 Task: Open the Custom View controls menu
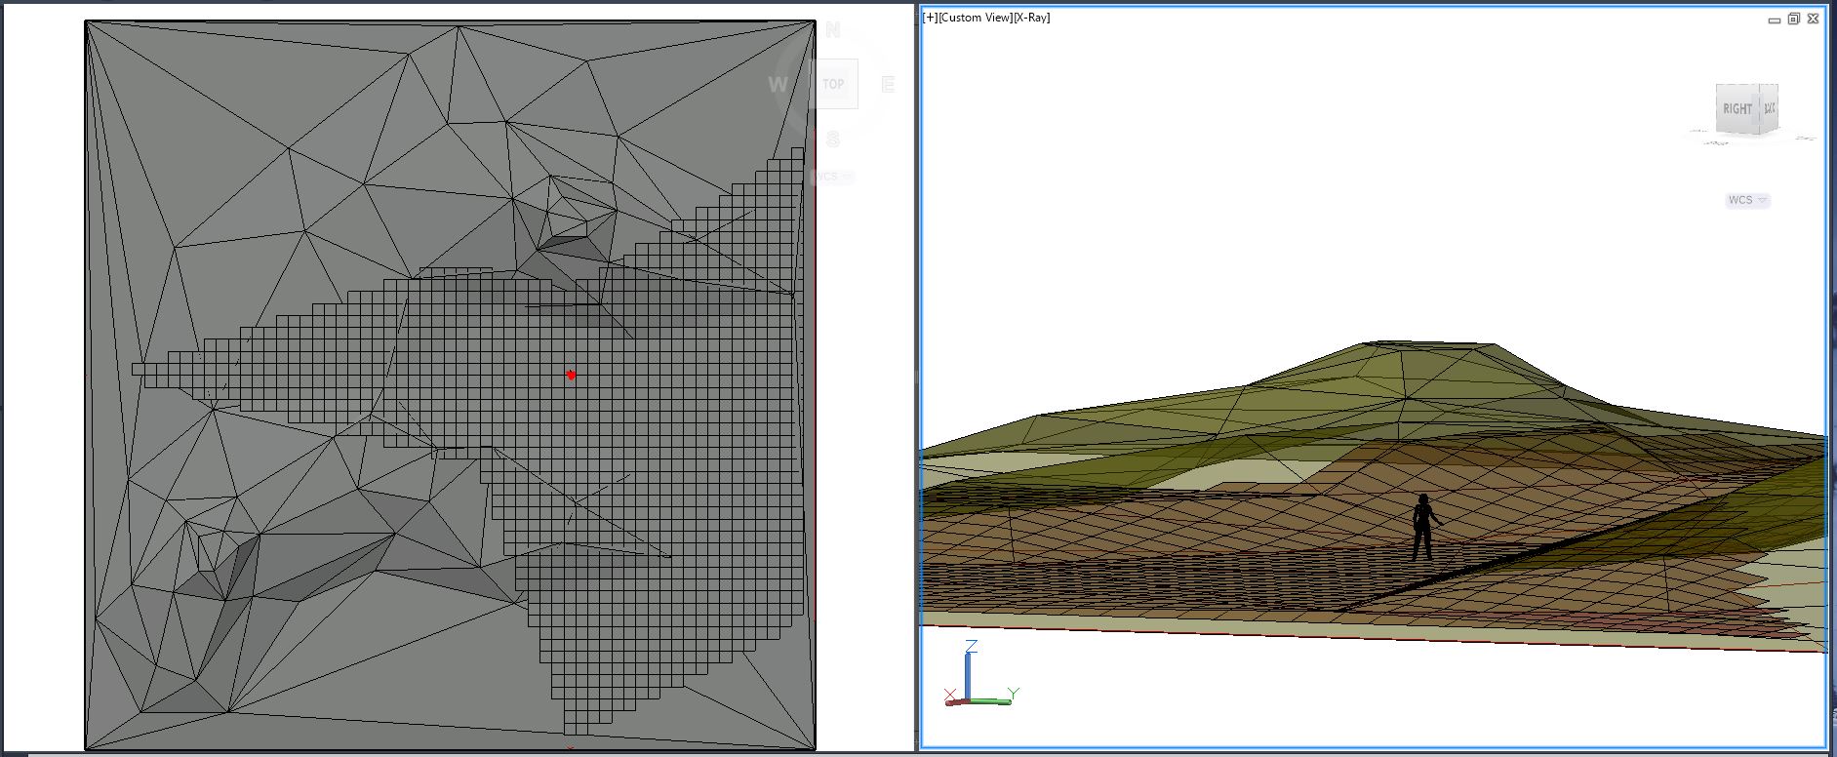click(975, 18)
